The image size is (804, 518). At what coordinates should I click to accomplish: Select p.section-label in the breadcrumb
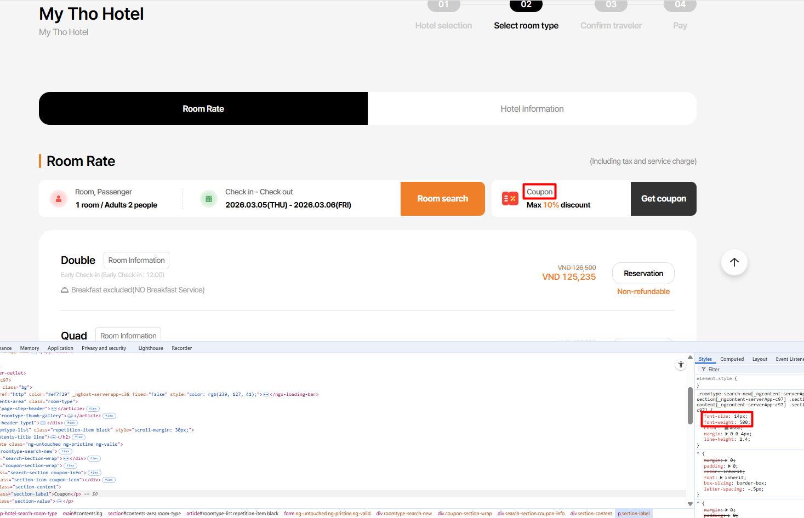(x=634, y=514)
